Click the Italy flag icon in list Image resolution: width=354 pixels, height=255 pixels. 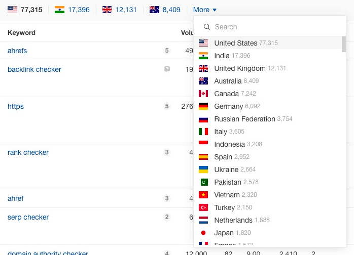(203, 132)
